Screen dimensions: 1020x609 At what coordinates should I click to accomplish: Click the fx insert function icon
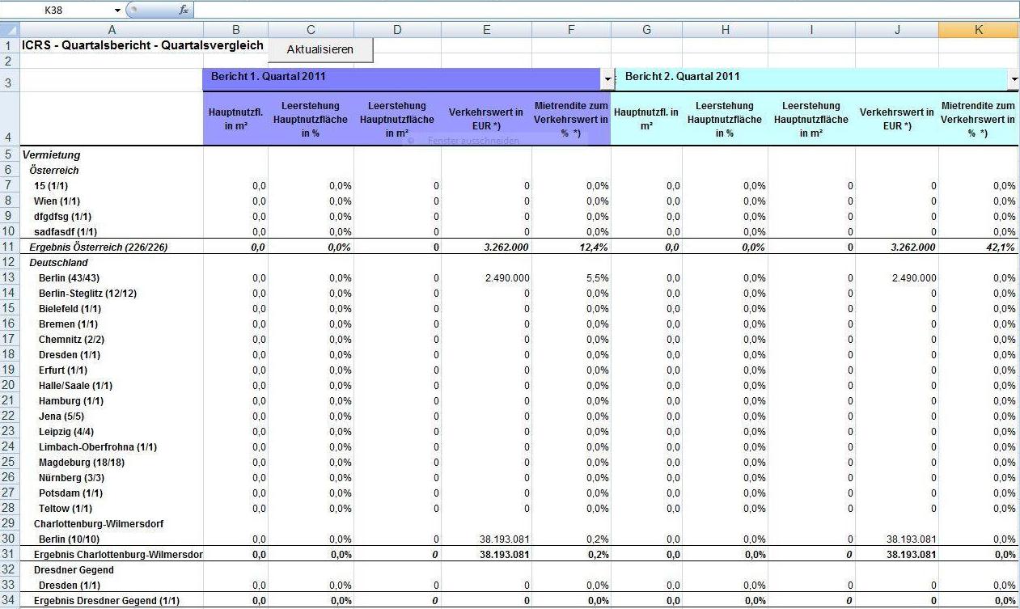[184, 10]
